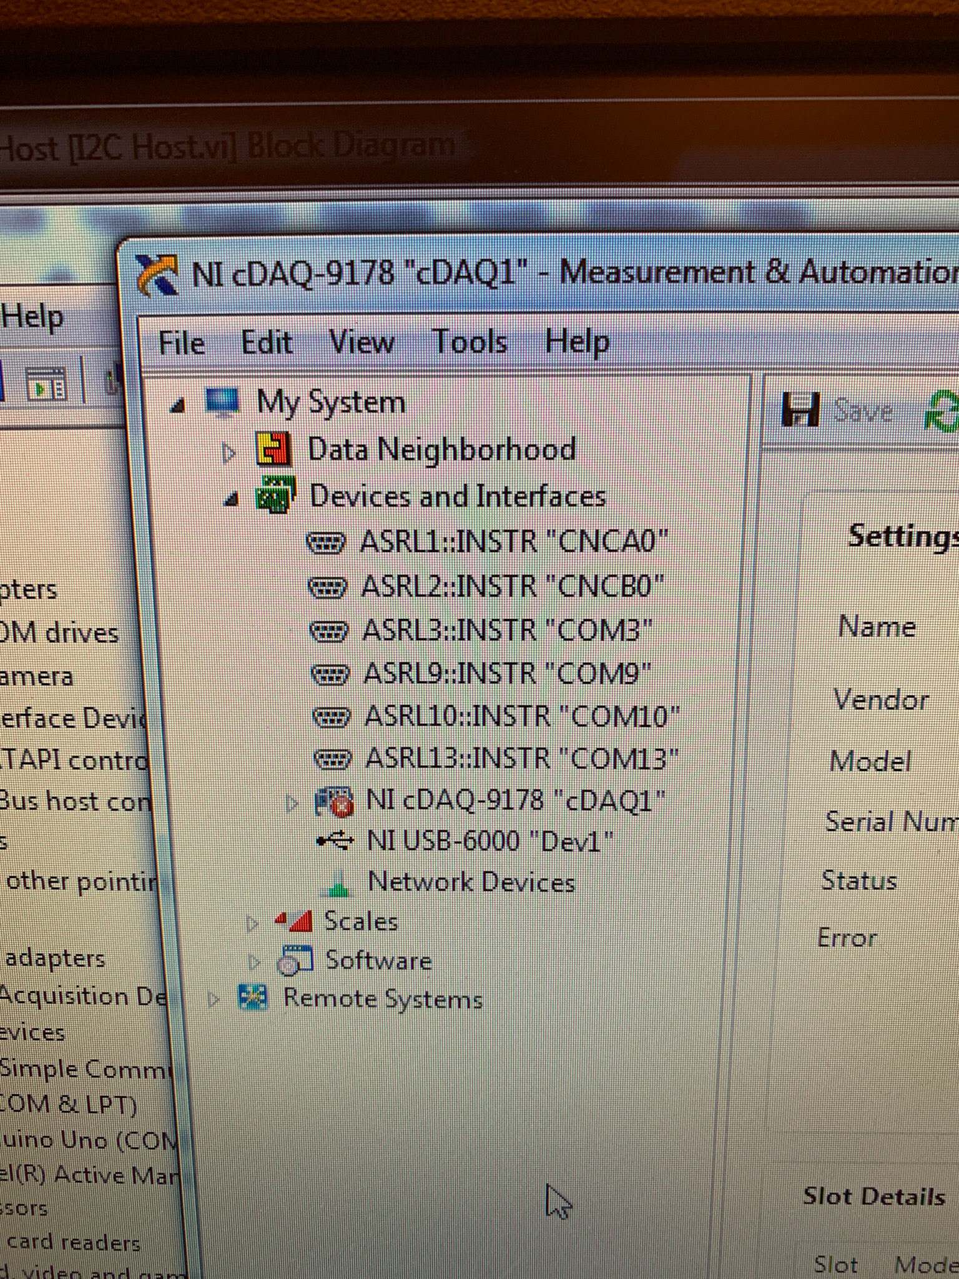This screenshot has height=1279, width=959.
Task: Click "adapters" entry above Acquisition in background
Action: point(55,957)
